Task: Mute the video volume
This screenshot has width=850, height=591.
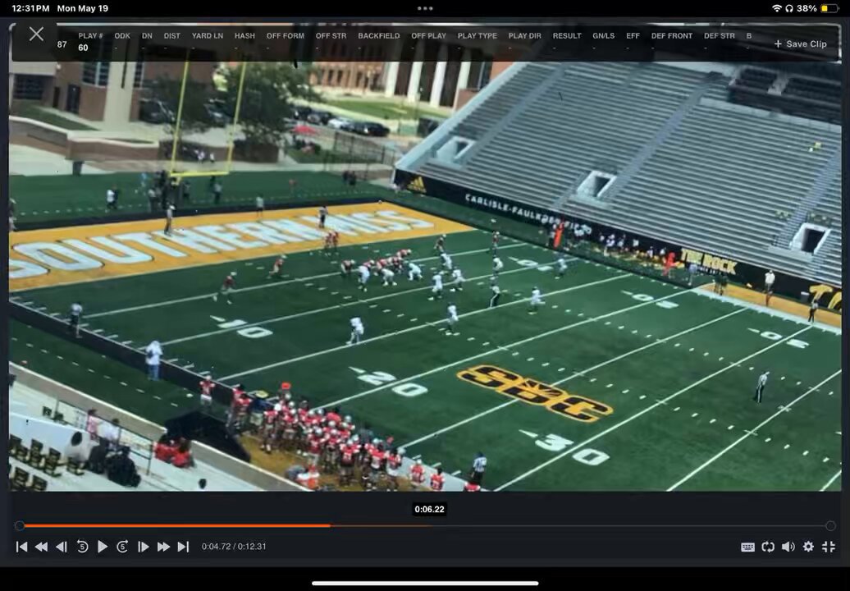Action: pos(788,547)
